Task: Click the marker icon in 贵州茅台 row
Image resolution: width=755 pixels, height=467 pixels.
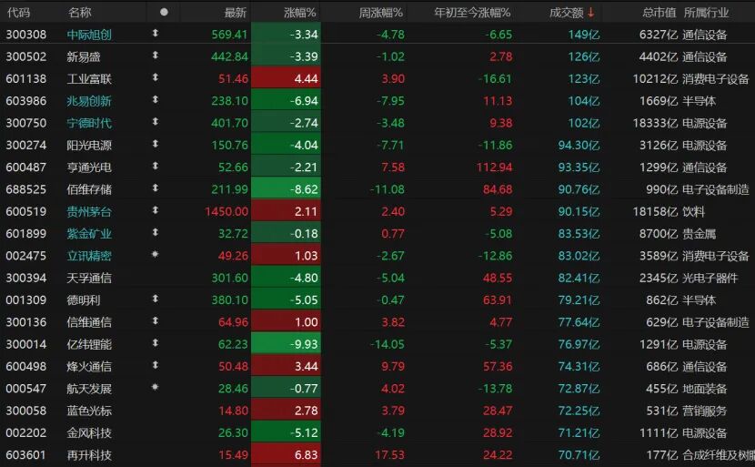Action: click(155, 211)
